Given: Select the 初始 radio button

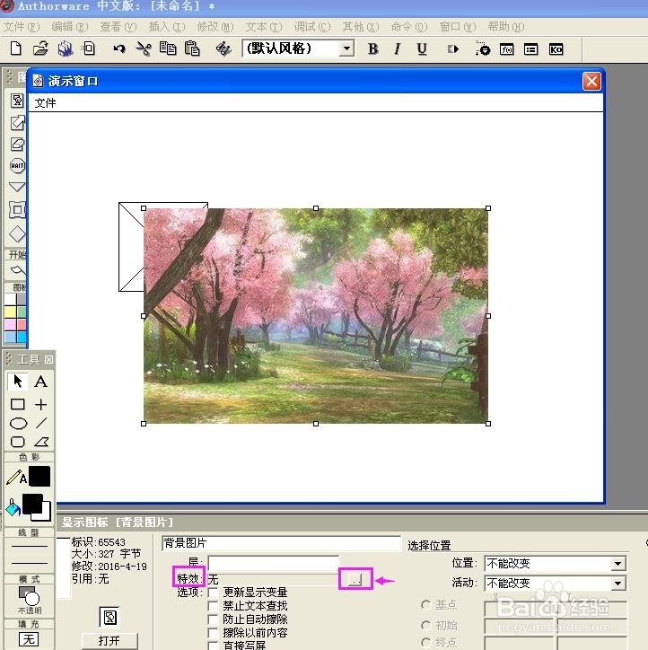Looking at the screenshot, I should (x=425, y=625).
